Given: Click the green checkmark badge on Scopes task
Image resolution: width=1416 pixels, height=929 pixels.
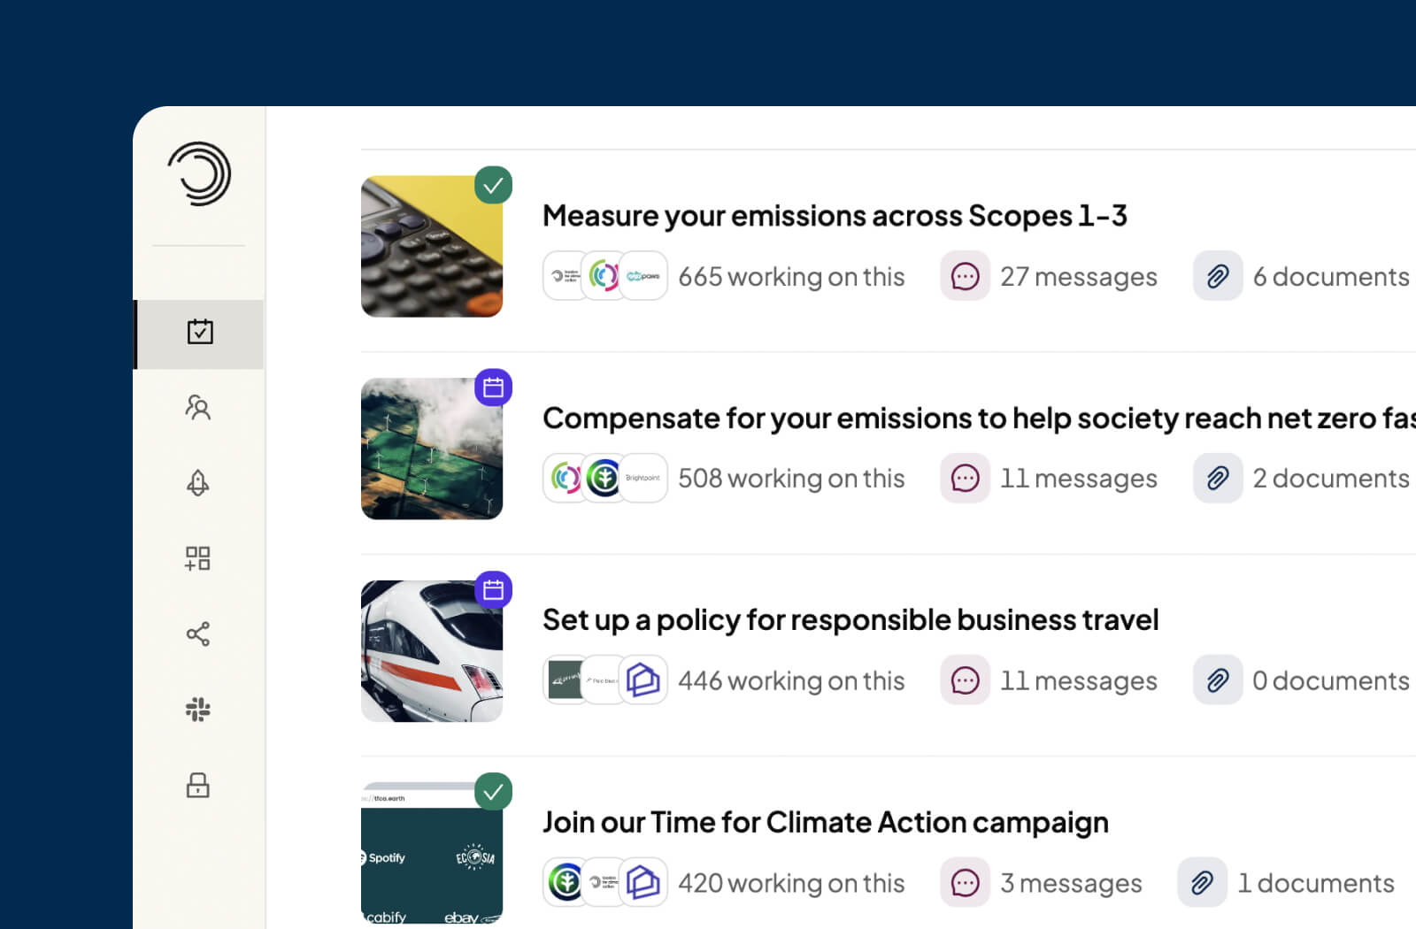Looking at the screenshot, I should [x=494, y=184].
